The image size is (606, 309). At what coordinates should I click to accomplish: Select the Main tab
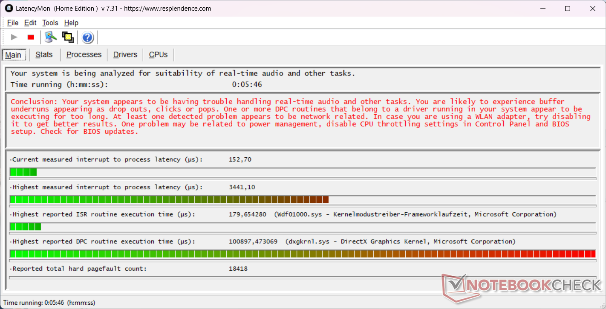13,55
